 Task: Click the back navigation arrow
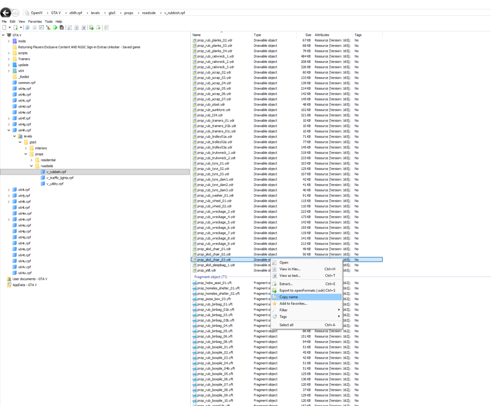coord(6,13)
